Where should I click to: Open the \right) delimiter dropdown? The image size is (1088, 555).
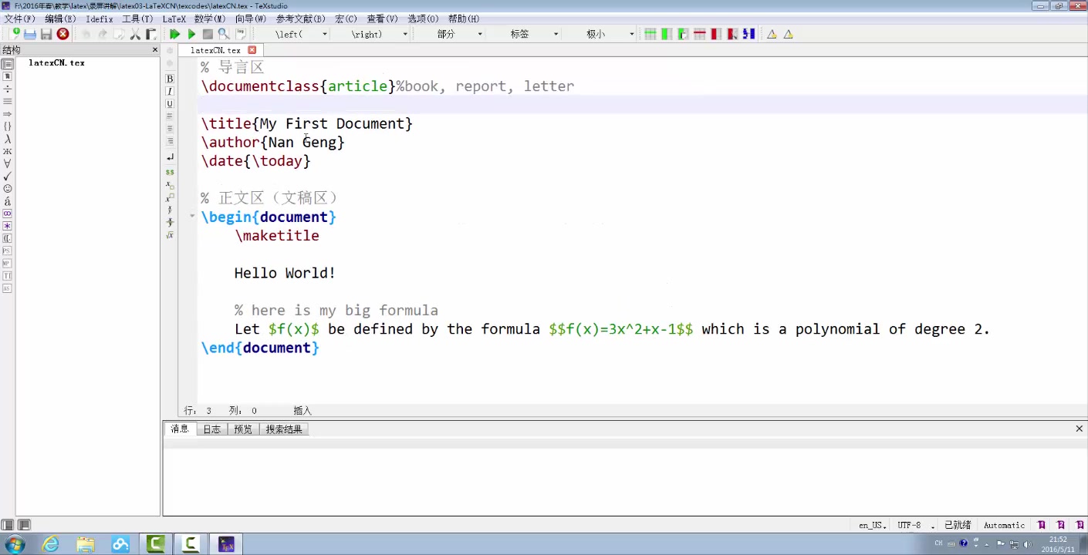pos(405,34)
